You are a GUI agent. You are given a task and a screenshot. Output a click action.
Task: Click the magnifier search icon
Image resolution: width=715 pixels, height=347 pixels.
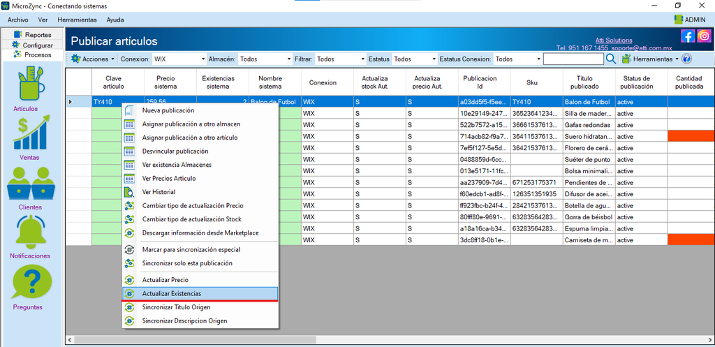pyautogui.click(x=611, y=59)
